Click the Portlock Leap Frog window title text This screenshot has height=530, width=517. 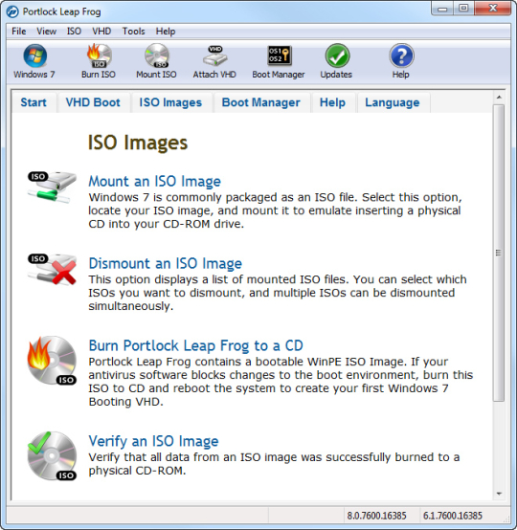[62, 12]
